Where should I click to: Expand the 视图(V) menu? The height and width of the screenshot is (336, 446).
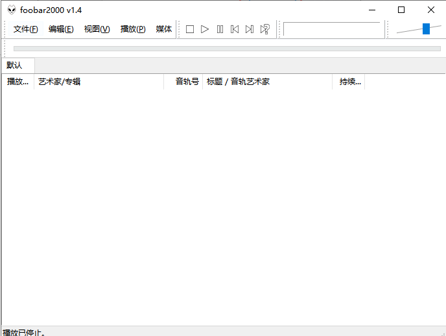point(97,29)
